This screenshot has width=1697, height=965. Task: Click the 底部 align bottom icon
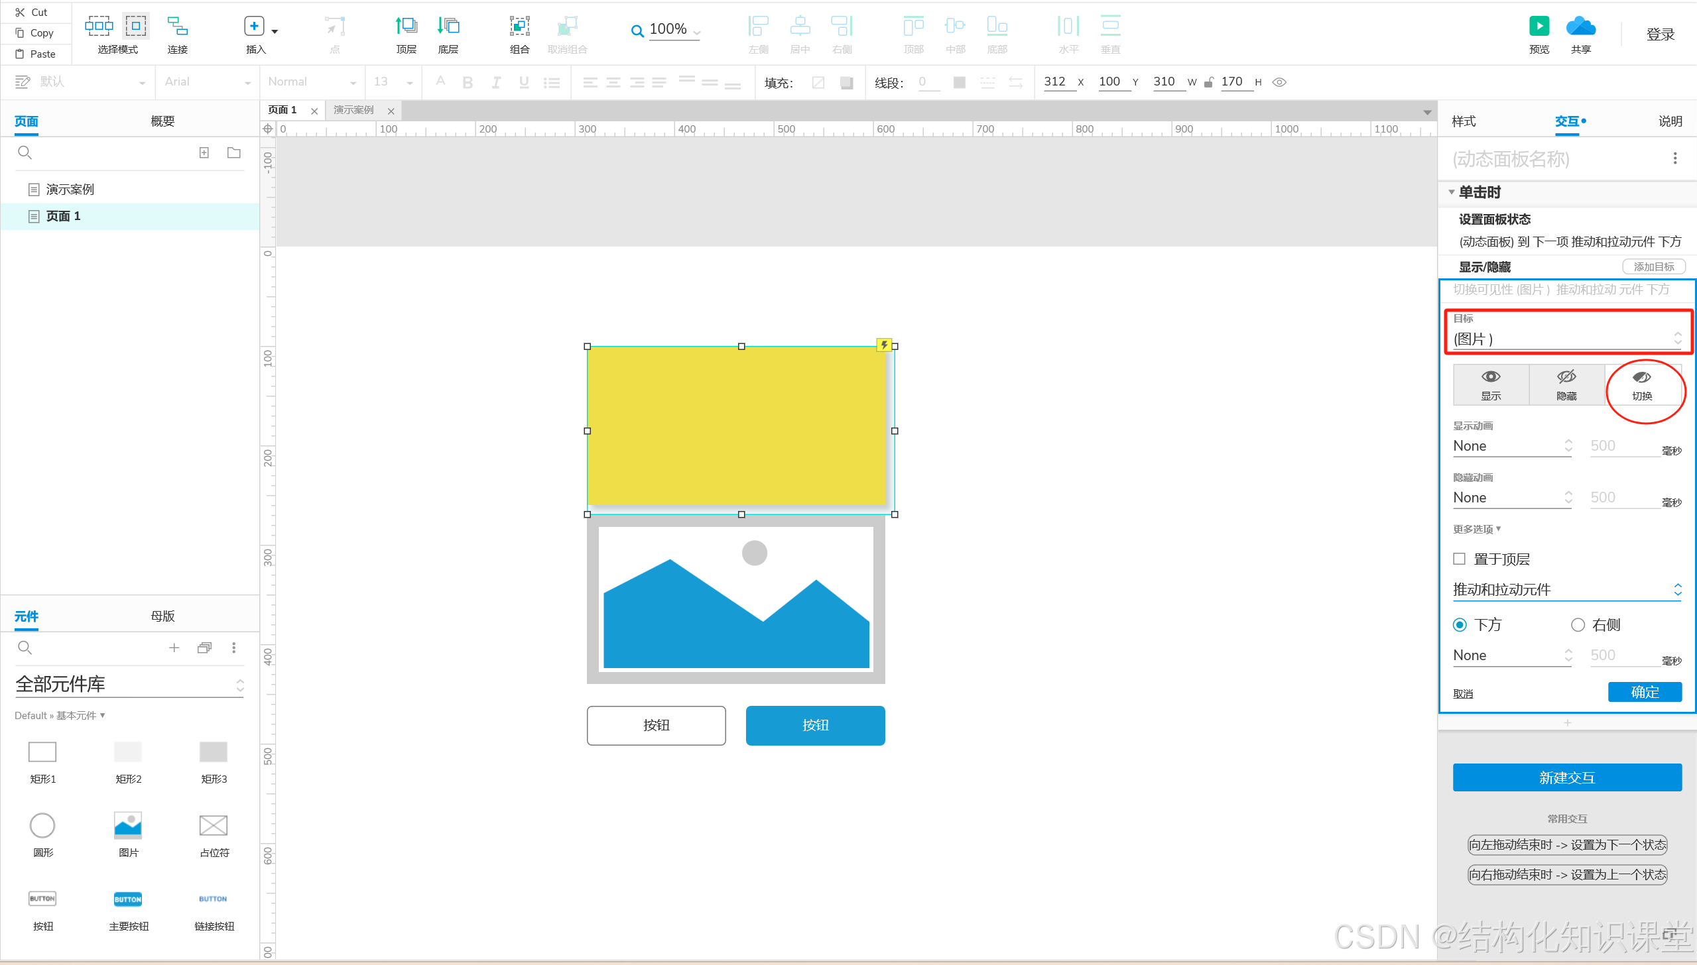click(997, 27)
